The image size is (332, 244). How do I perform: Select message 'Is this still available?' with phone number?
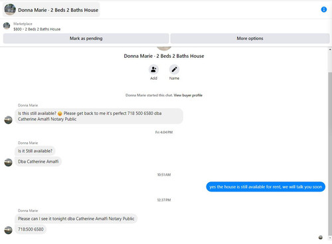[99, 116]
